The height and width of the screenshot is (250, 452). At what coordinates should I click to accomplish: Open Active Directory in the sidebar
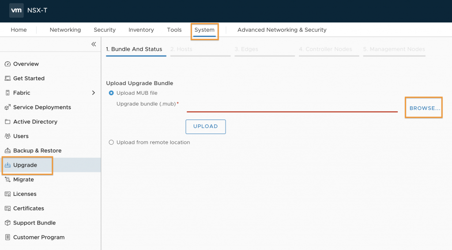(x=35, y=122)
